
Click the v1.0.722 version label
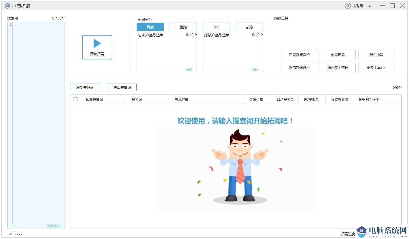(15, 234)
